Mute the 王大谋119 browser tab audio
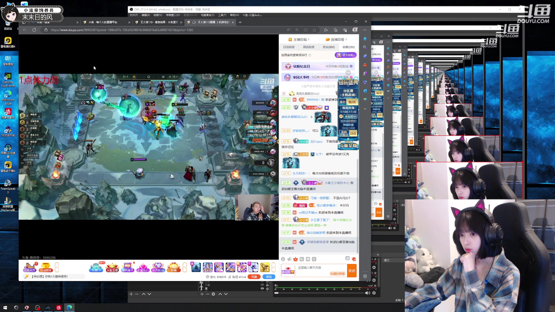Viewport: 555px width, 312px height. 194,22
